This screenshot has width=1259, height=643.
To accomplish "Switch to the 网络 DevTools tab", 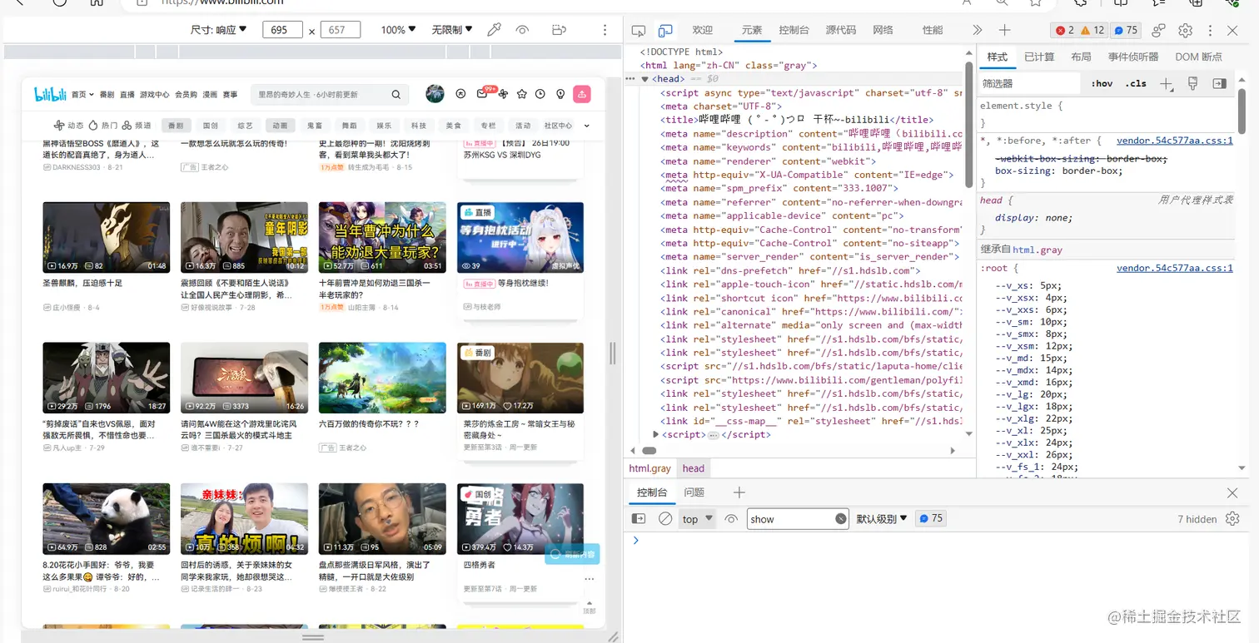I will pos(883,30).
